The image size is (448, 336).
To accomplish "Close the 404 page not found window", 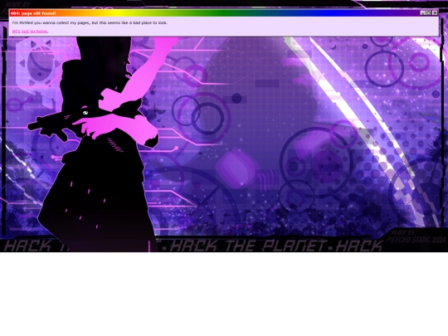I will coord(435,12).
